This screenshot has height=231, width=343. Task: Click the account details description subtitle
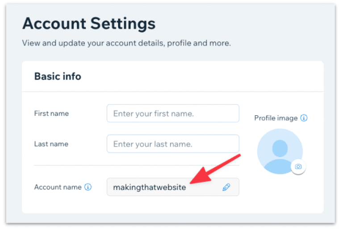click(x=126, y=43)
